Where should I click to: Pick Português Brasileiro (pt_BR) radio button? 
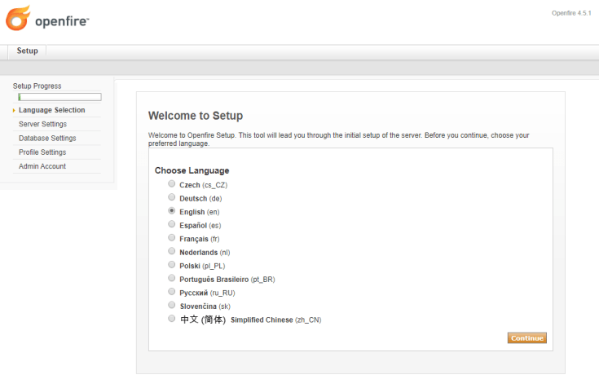(171, 278)
